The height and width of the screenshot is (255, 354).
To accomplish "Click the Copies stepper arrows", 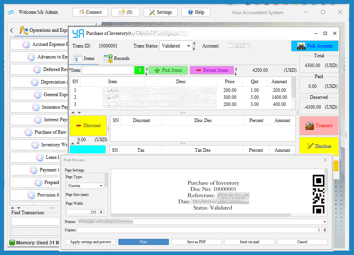I will tap(325, 230).
